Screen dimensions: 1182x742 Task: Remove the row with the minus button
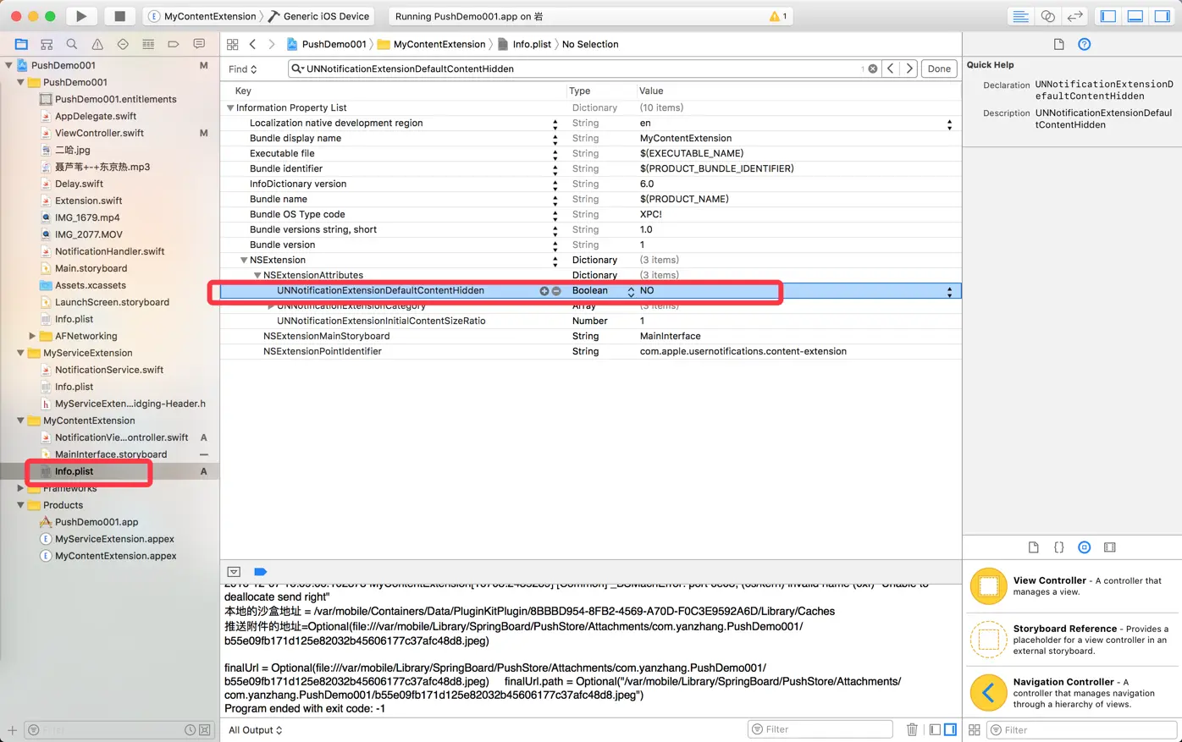[x=556, y=291]
